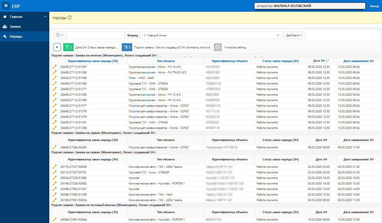Viewport: 382px width, 223px height.
Task: Sort by Дата завершения ЗН column header
Action: (359, 61)
